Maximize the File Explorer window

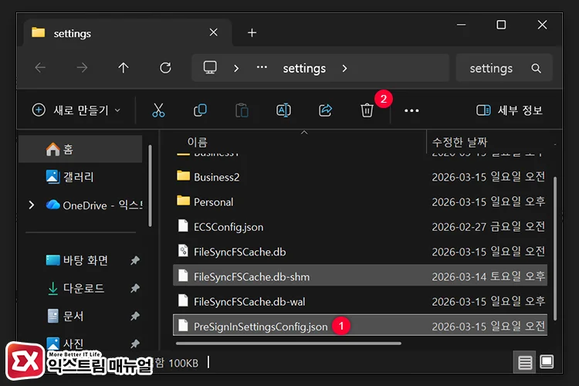click(x=501, y=25)
